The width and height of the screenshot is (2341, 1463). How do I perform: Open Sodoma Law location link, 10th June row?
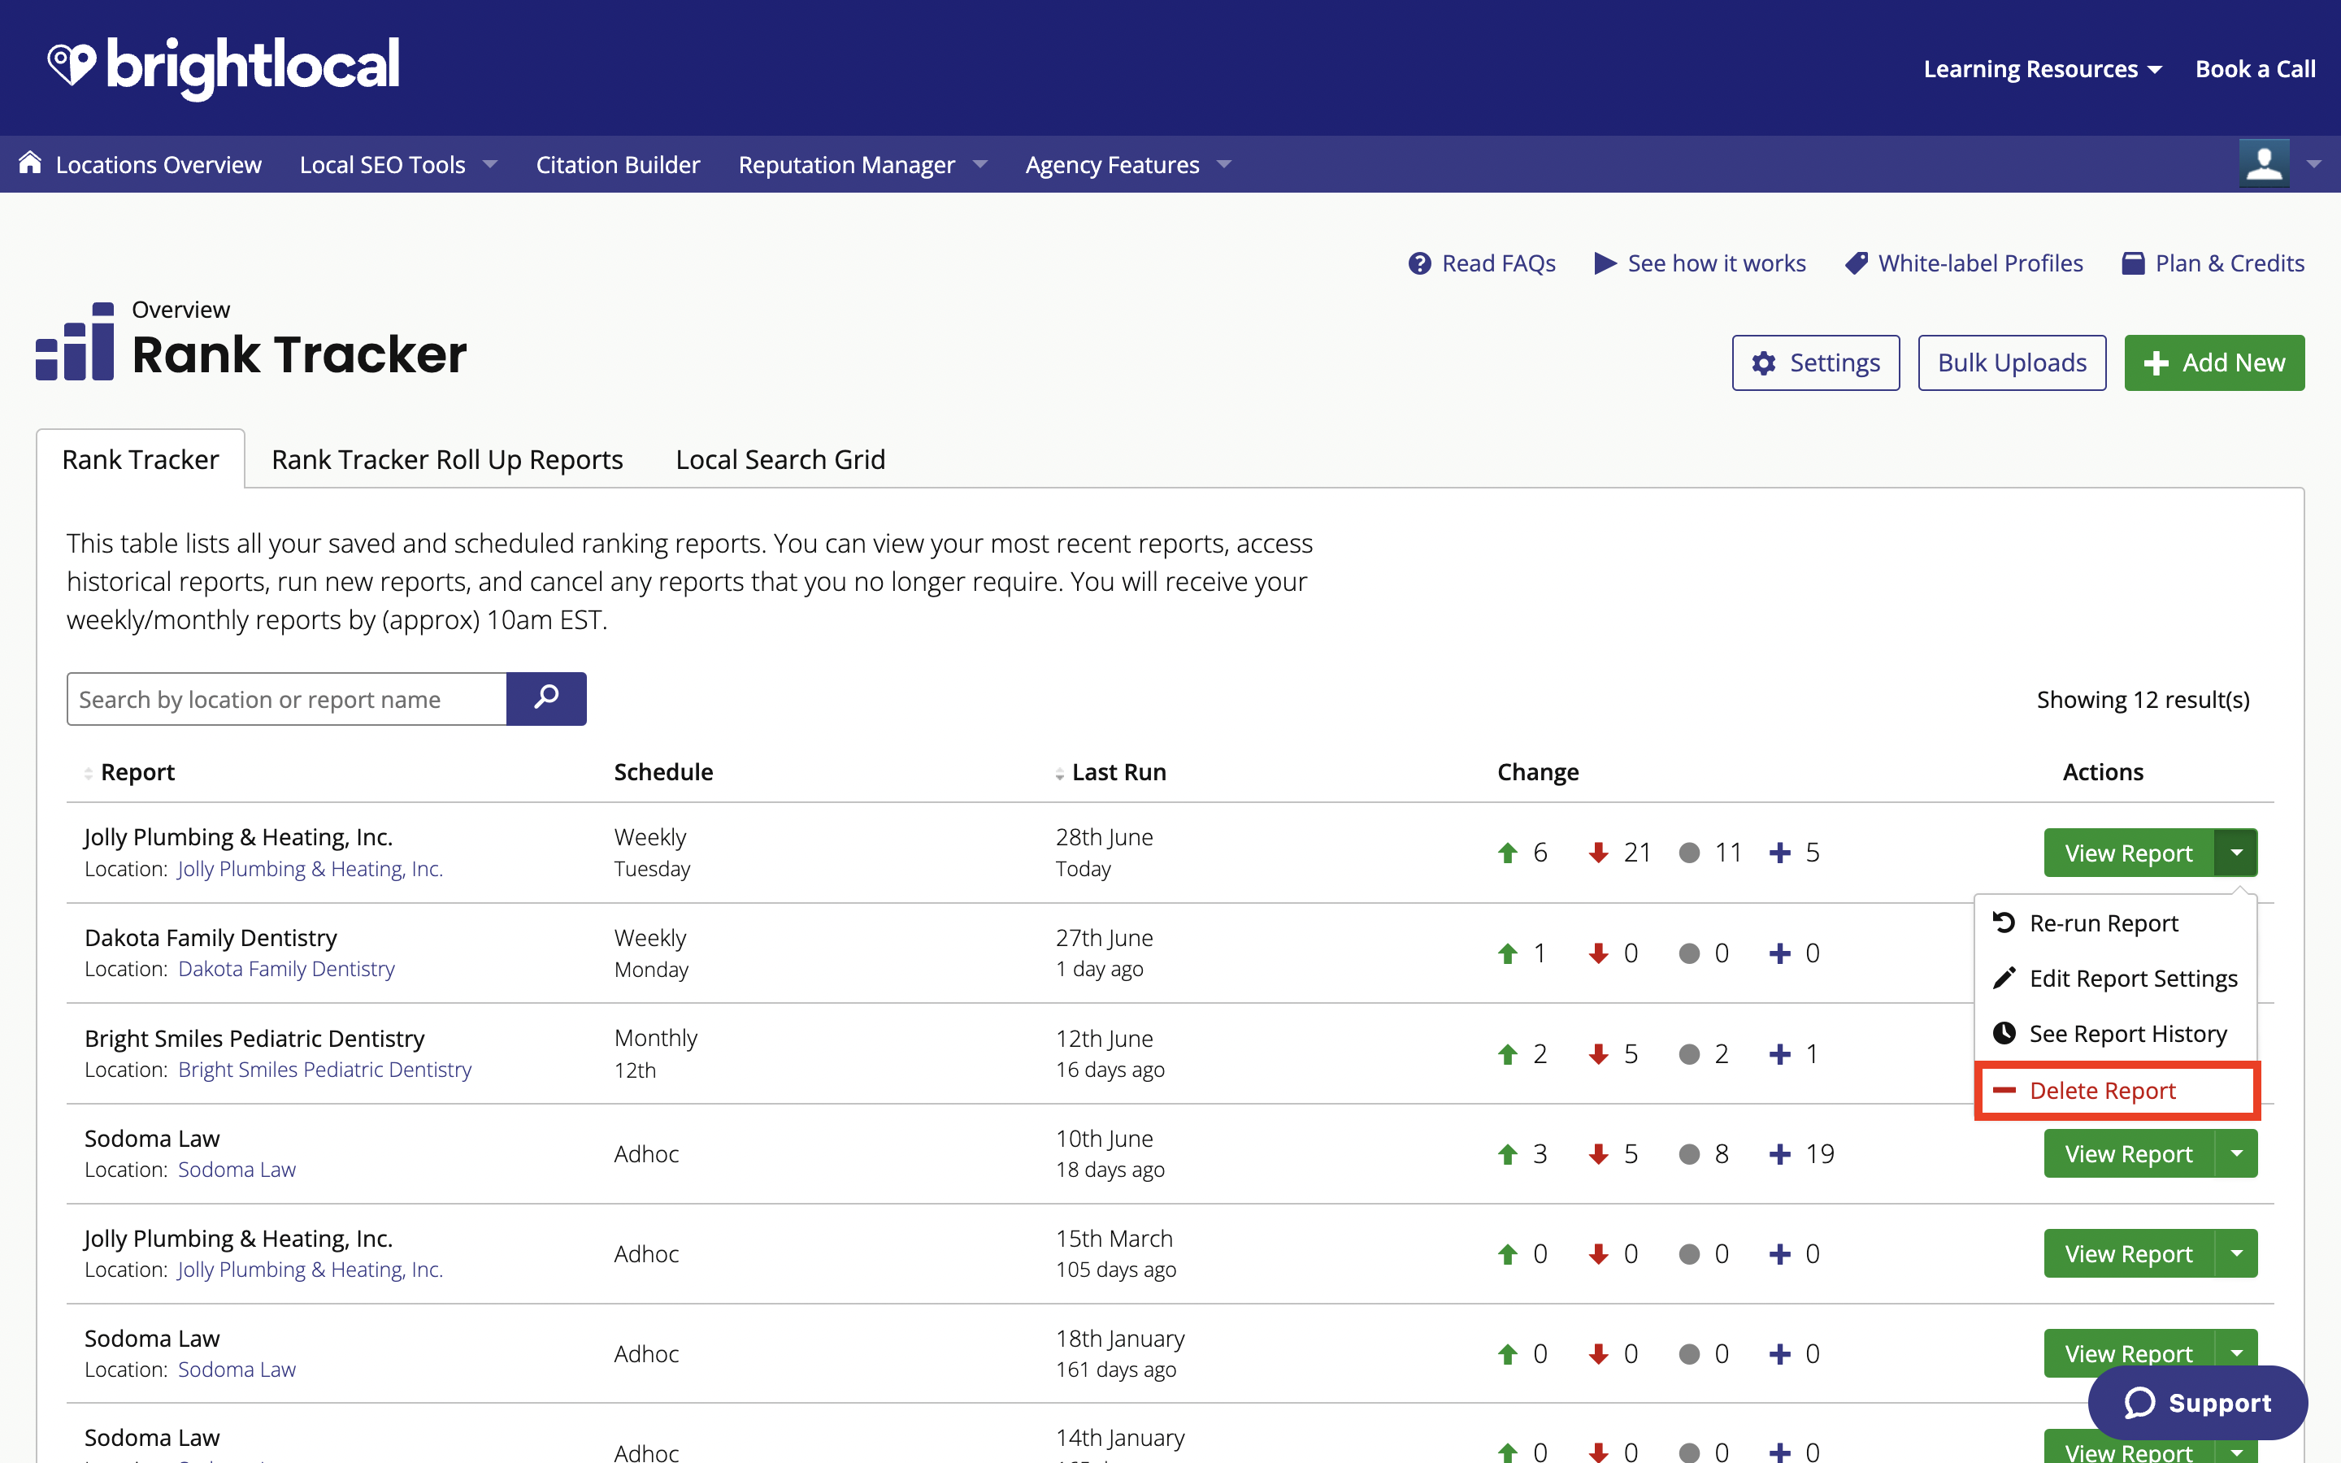[237, 1169]
